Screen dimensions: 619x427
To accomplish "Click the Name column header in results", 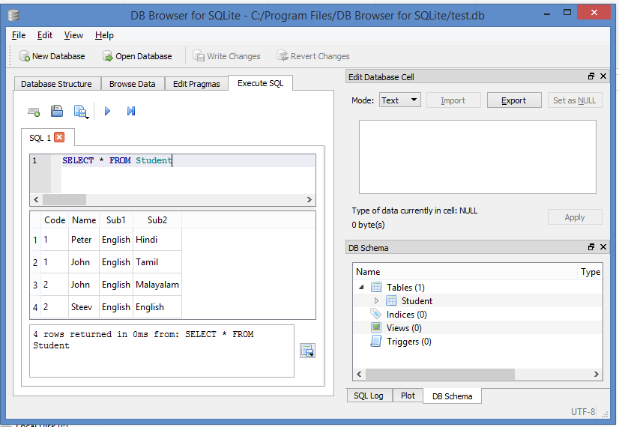I will [84, 219].
